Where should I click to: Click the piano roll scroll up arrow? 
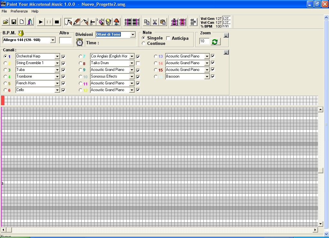320,110
